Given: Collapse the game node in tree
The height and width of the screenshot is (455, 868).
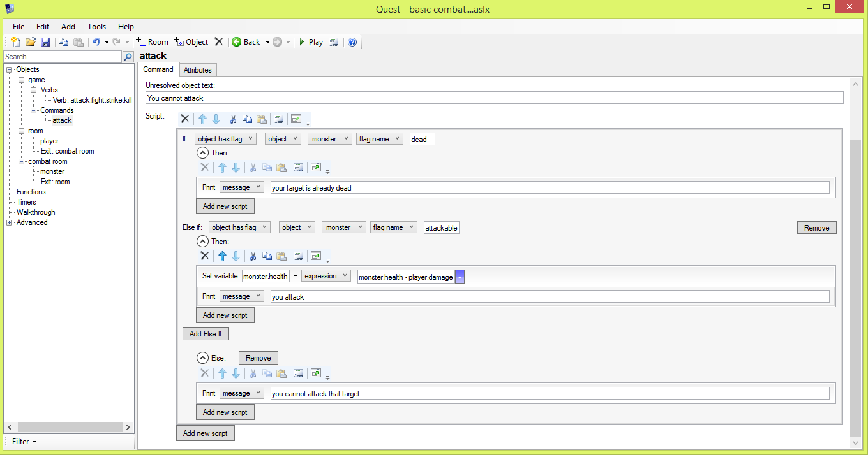Looking at the screenshot, I should tap(20, 80).
